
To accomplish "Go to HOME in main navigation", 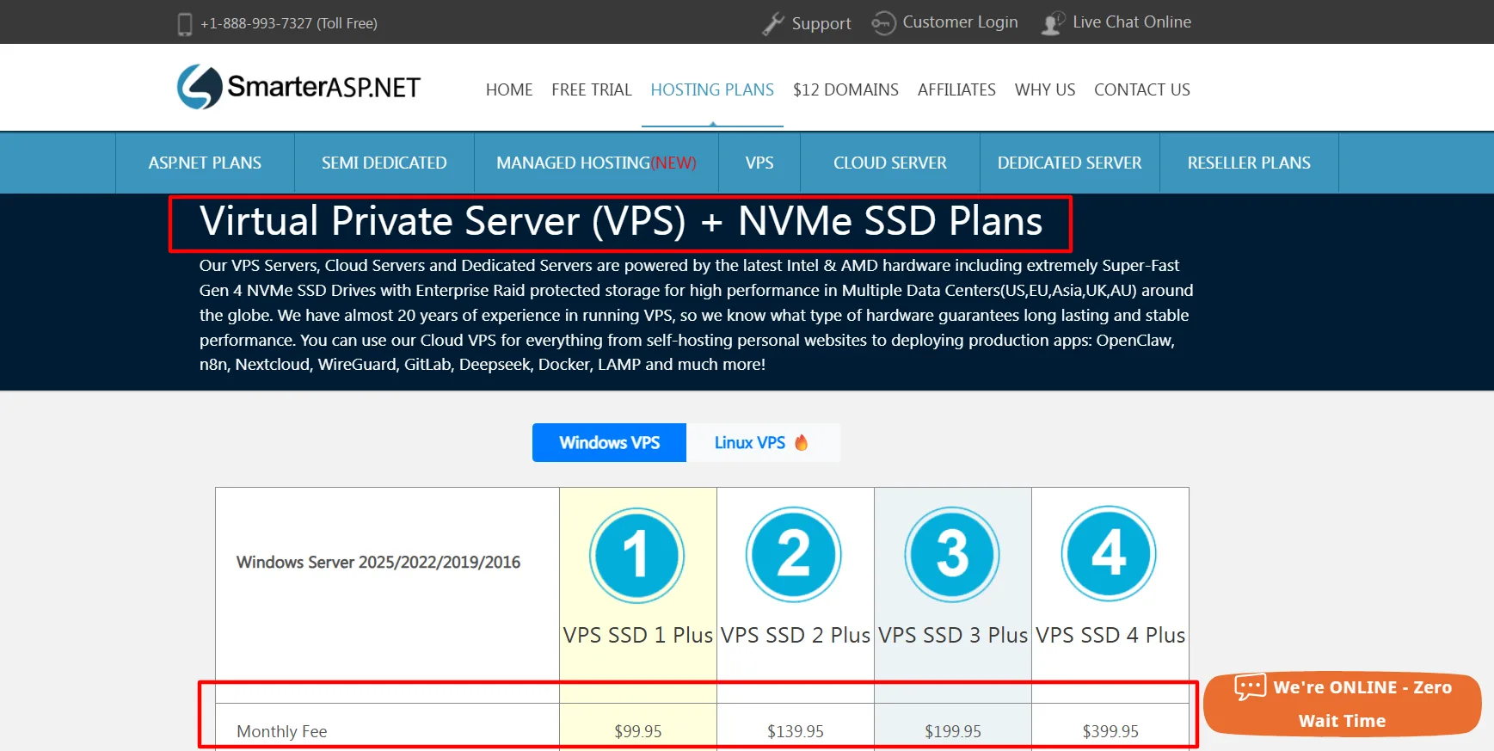I will point(509,89).
